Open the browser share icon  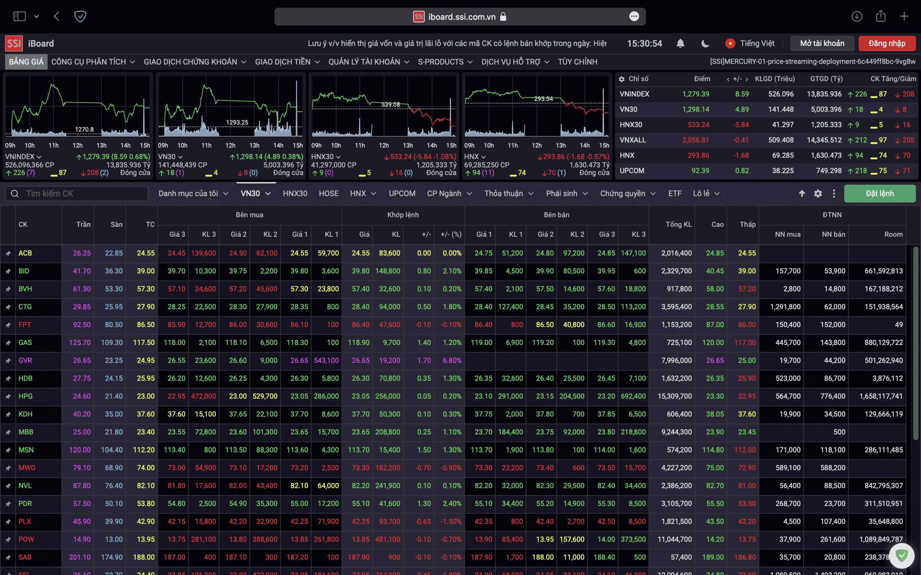pyautogui.click(x=881, y=16)
